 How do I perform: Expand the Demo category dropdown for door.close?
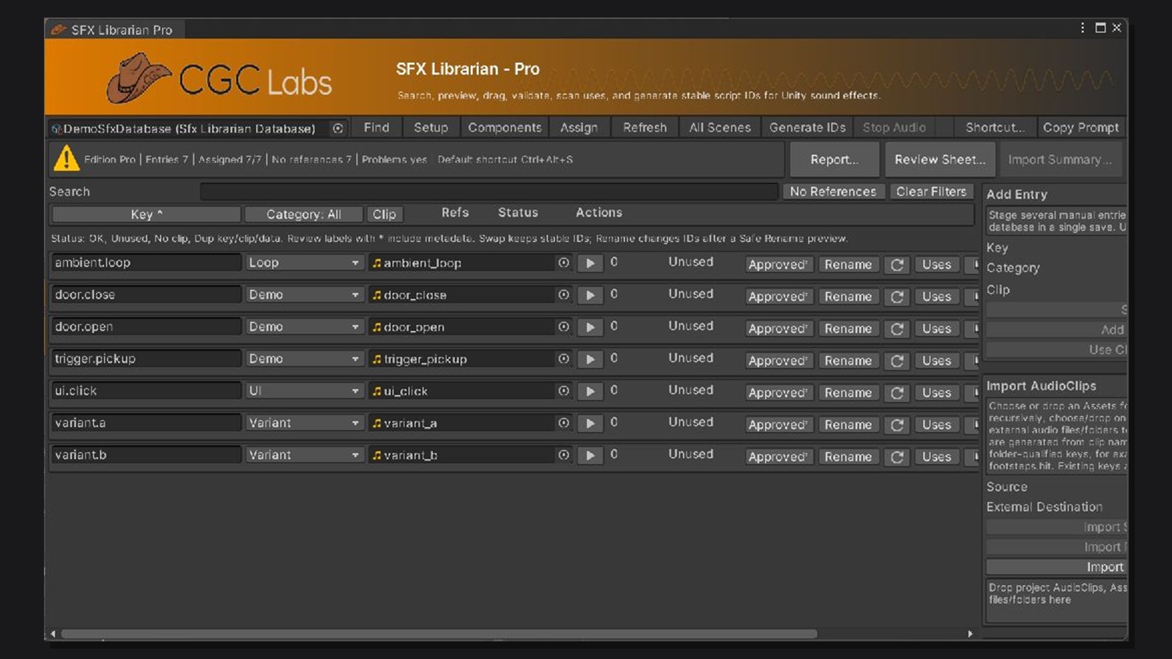[304, 294]
